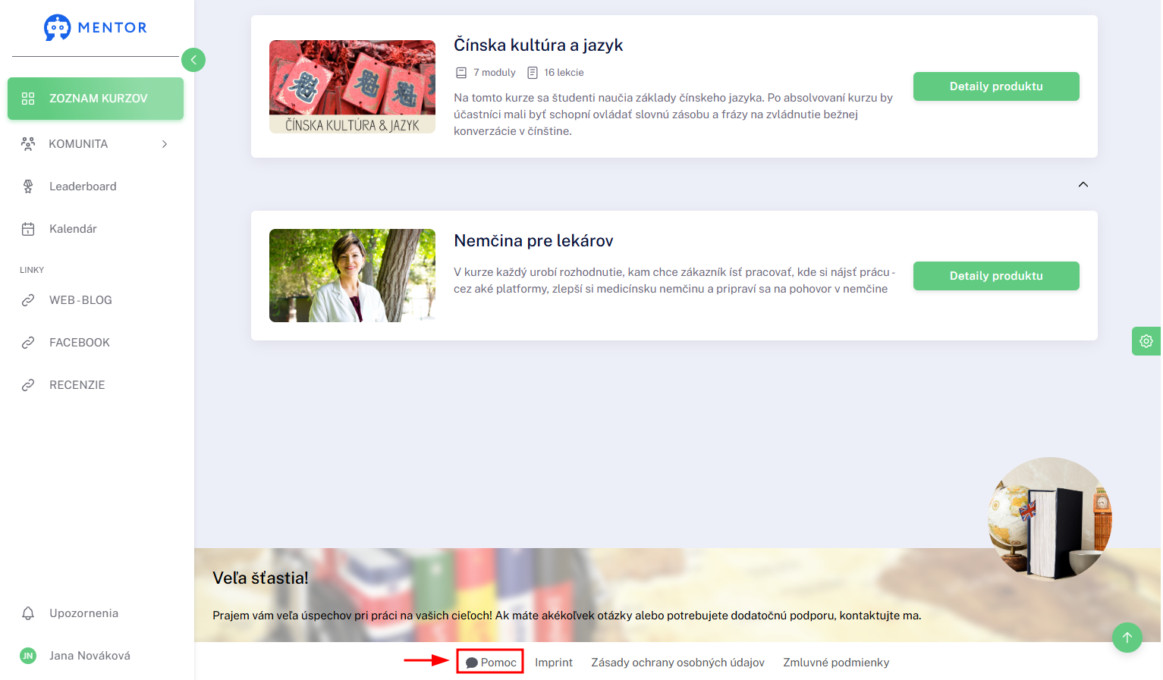
Task: Open settings via the green gear icon
Action: (x=1146, y=341)
